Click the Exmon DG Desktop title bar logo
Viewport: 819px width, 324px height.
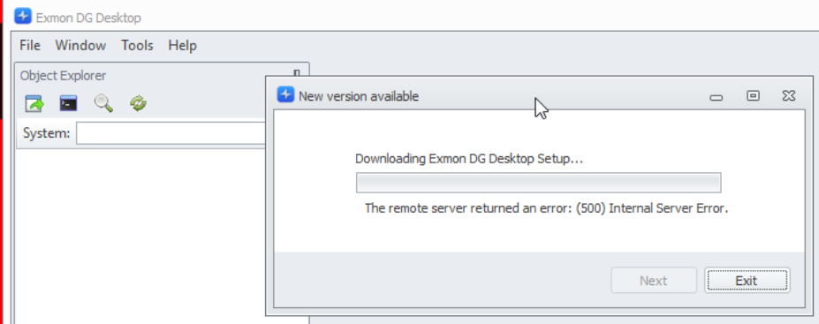point(23,17)
